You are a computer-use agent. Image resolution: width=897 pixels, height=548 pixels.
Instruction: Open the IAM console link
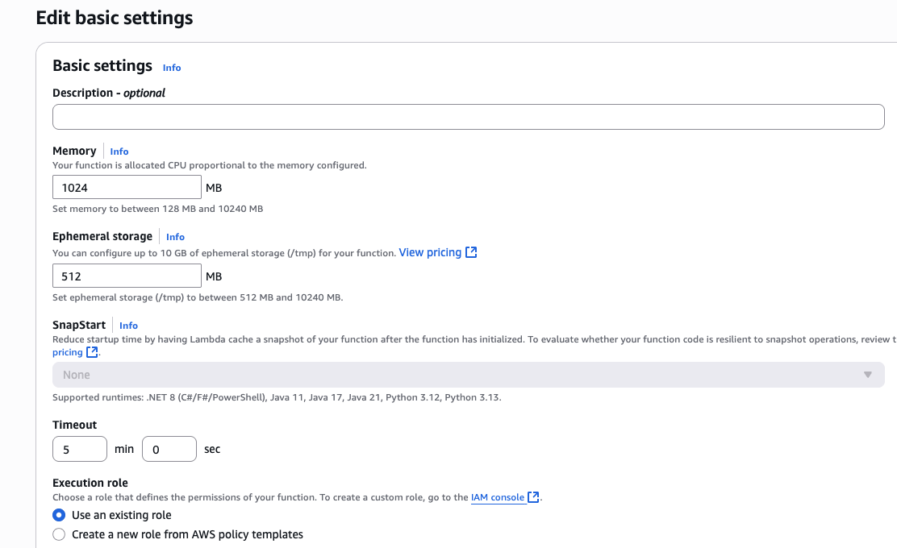pyautogui.click(x=498, y=497)
